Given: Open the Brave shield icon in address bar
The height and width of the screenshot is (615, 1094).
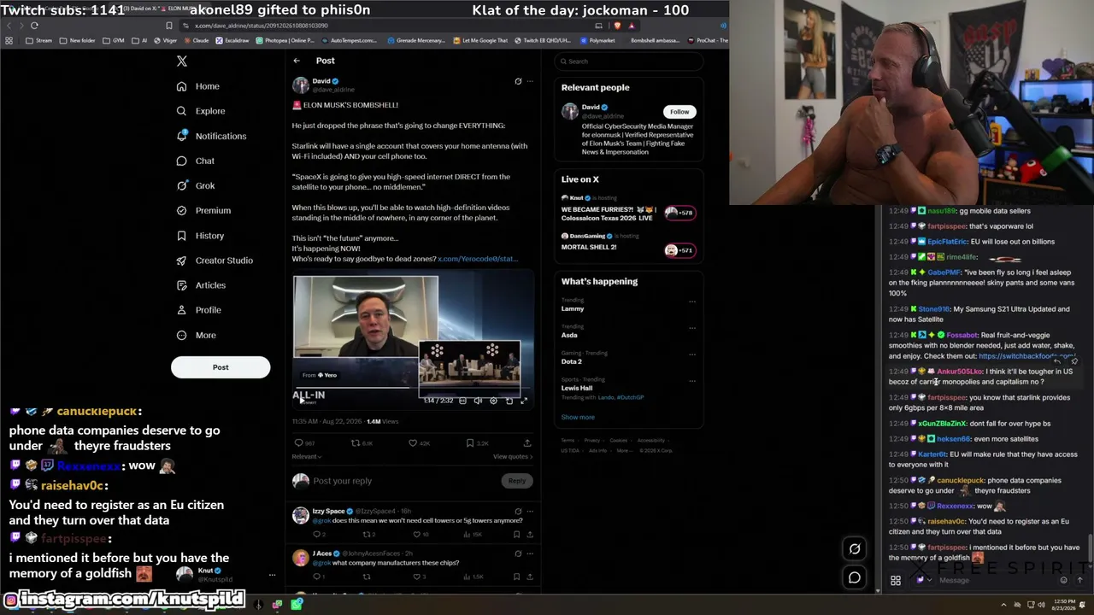Looking at the screenshot, I should point(618,26).
